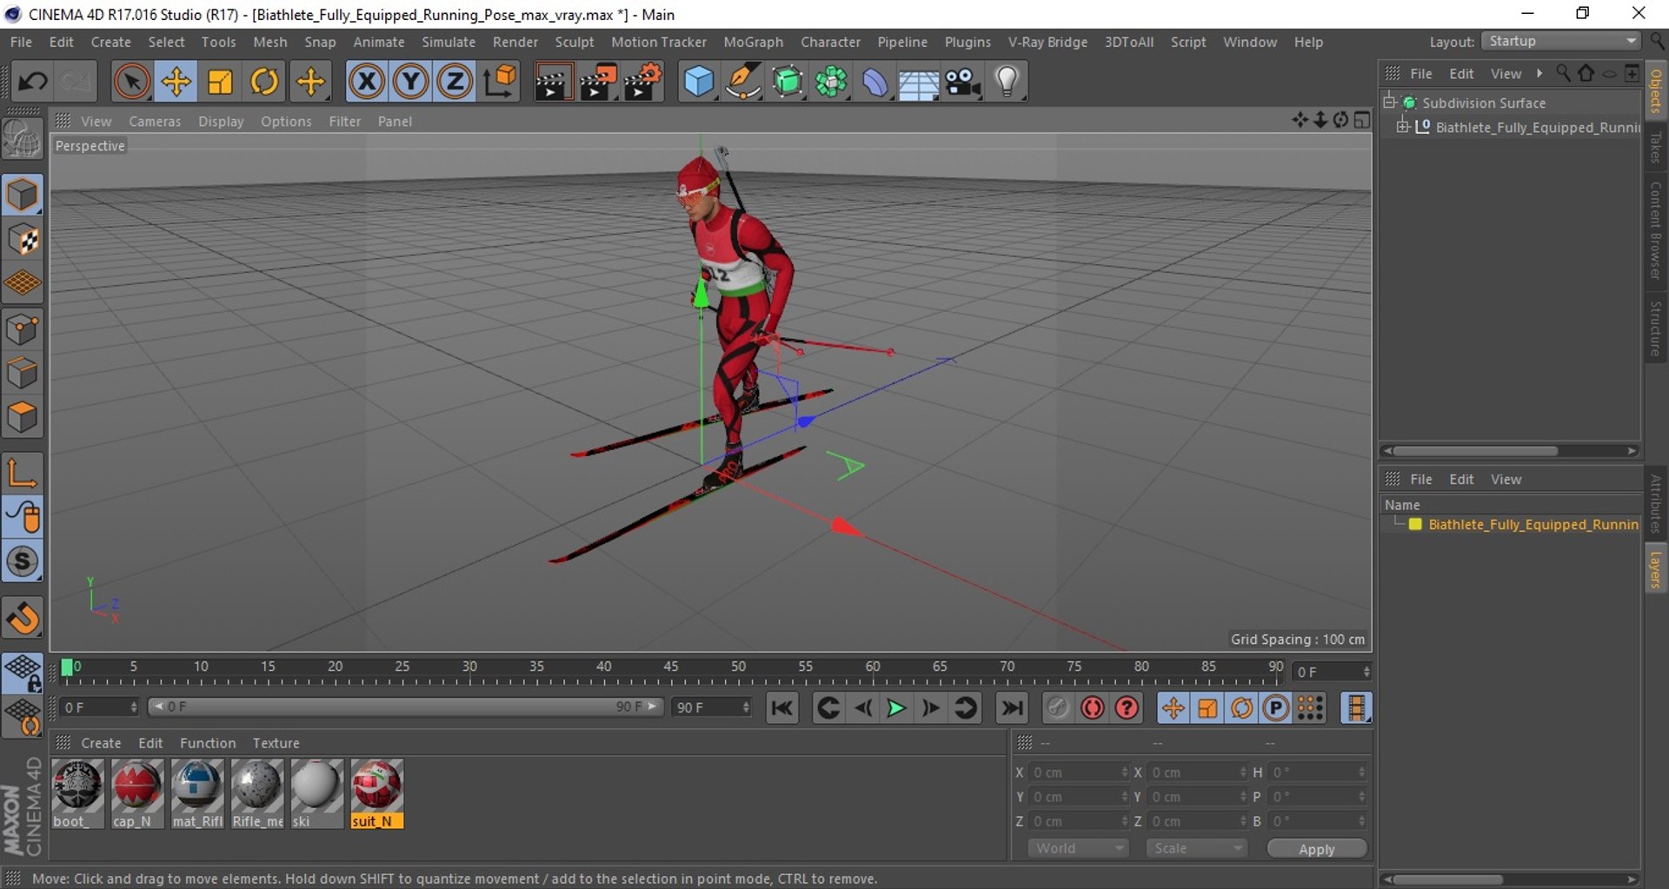Open the World coordinate dropdown
Screen dimensions: 1669x889
point(1078,848)
